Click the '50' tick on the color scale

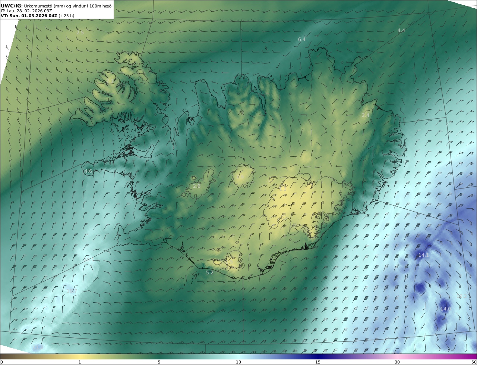[x=474, y=362]
